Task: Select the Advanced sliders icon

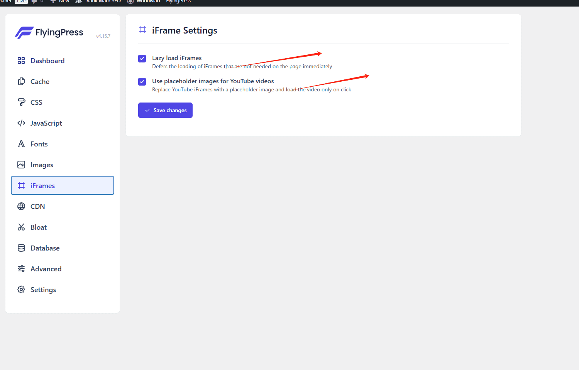Action: point(21,269)
